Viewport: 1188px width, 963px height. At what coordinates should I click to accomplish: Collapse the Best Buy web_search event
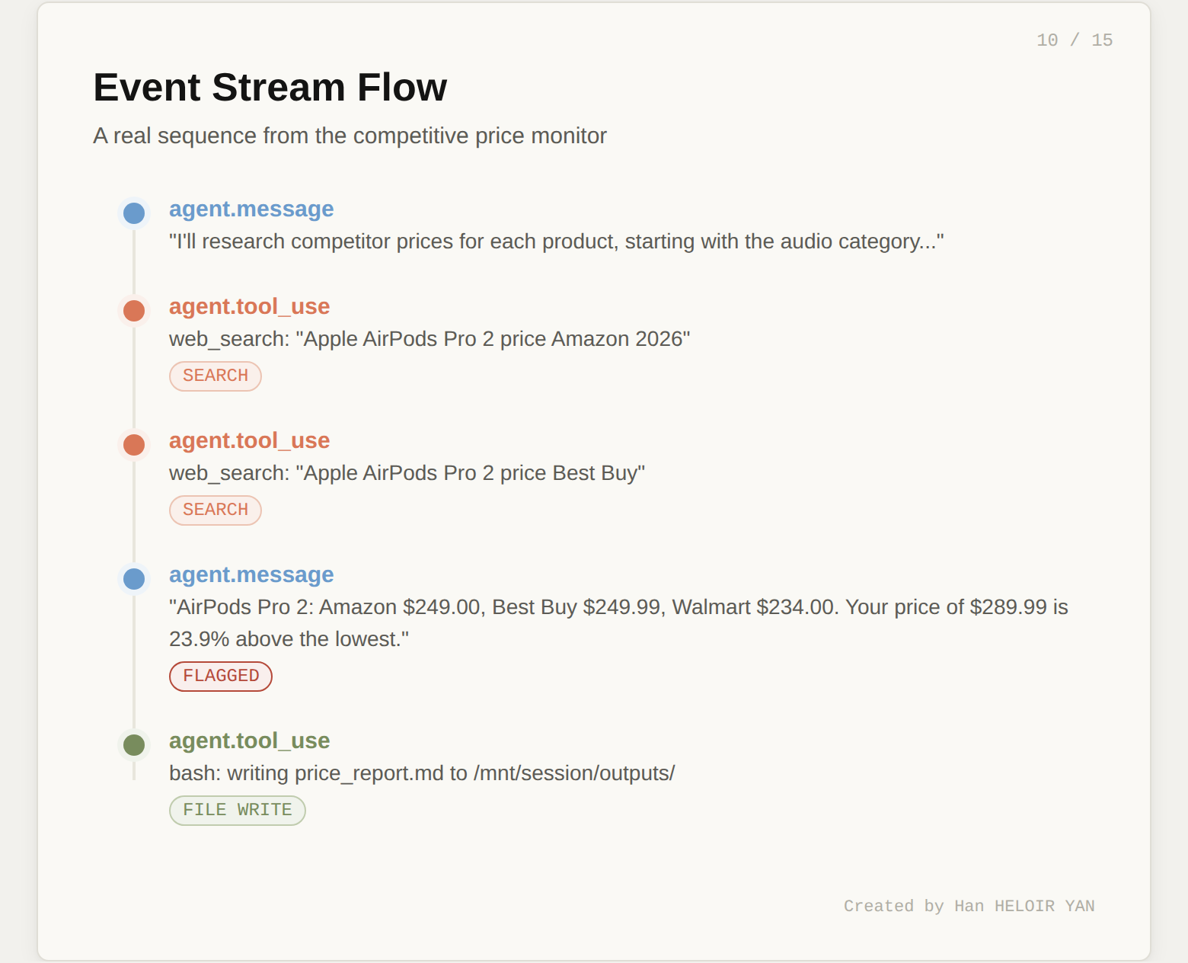250,440
